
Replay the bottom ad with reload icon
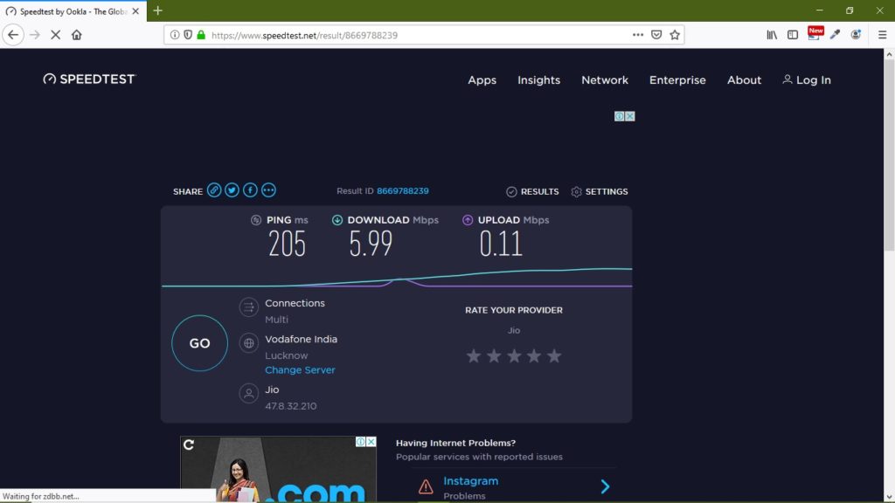coord(189,444)
